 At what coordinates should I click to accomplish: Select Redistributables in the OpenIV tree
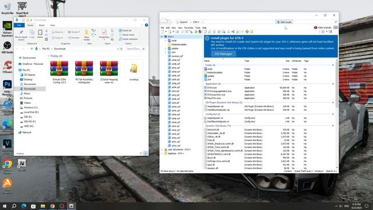(x=179, y=44)
